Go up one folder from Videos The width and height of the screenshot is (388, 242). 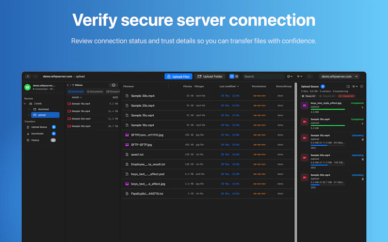(x=73, y=85)
